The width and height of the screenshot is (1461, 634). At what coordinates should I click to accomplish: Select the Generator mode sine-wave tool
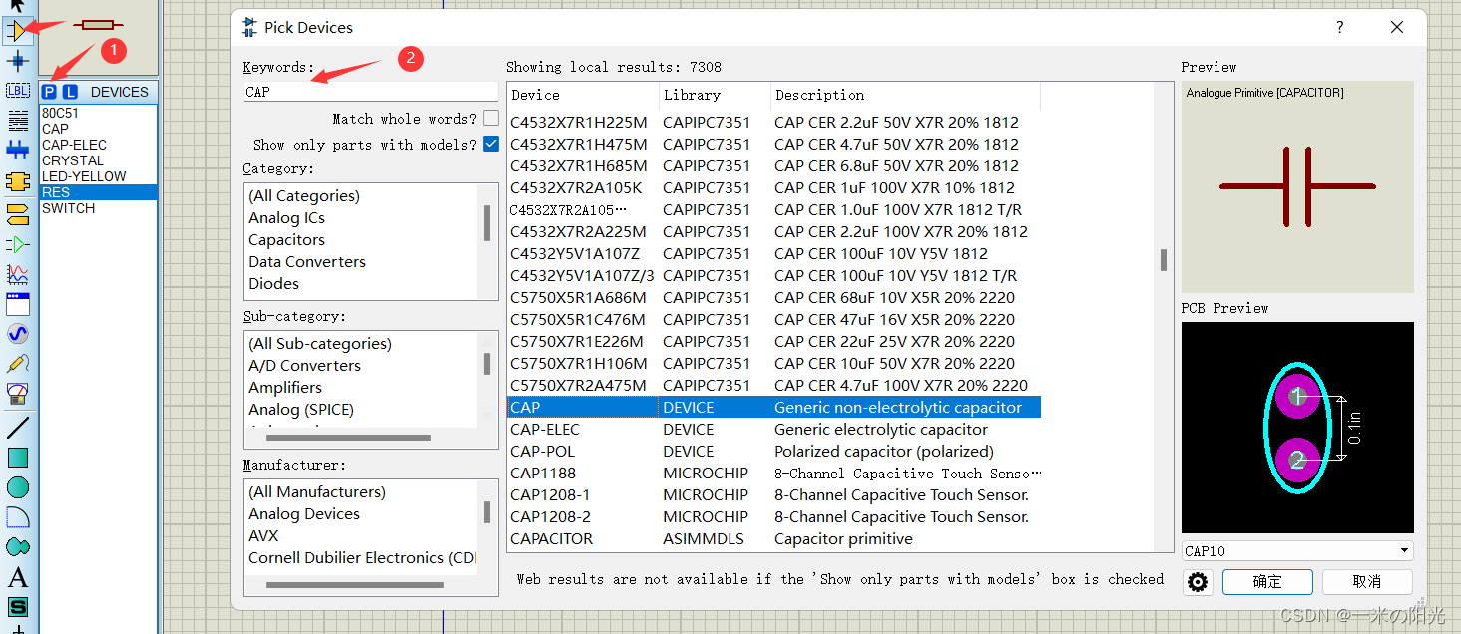pyautogui.click(x=18, y=334)
